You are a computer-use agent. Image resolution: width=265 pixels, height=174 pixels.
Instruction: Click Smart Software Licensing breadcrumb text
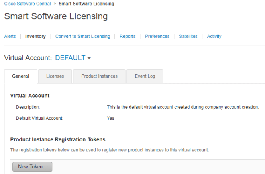(x=87, y=4)
